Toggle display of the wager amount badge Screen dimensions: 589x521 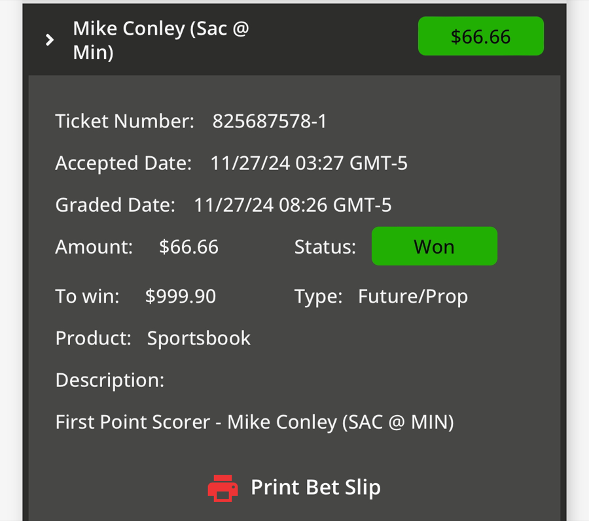tap(480, 36)
